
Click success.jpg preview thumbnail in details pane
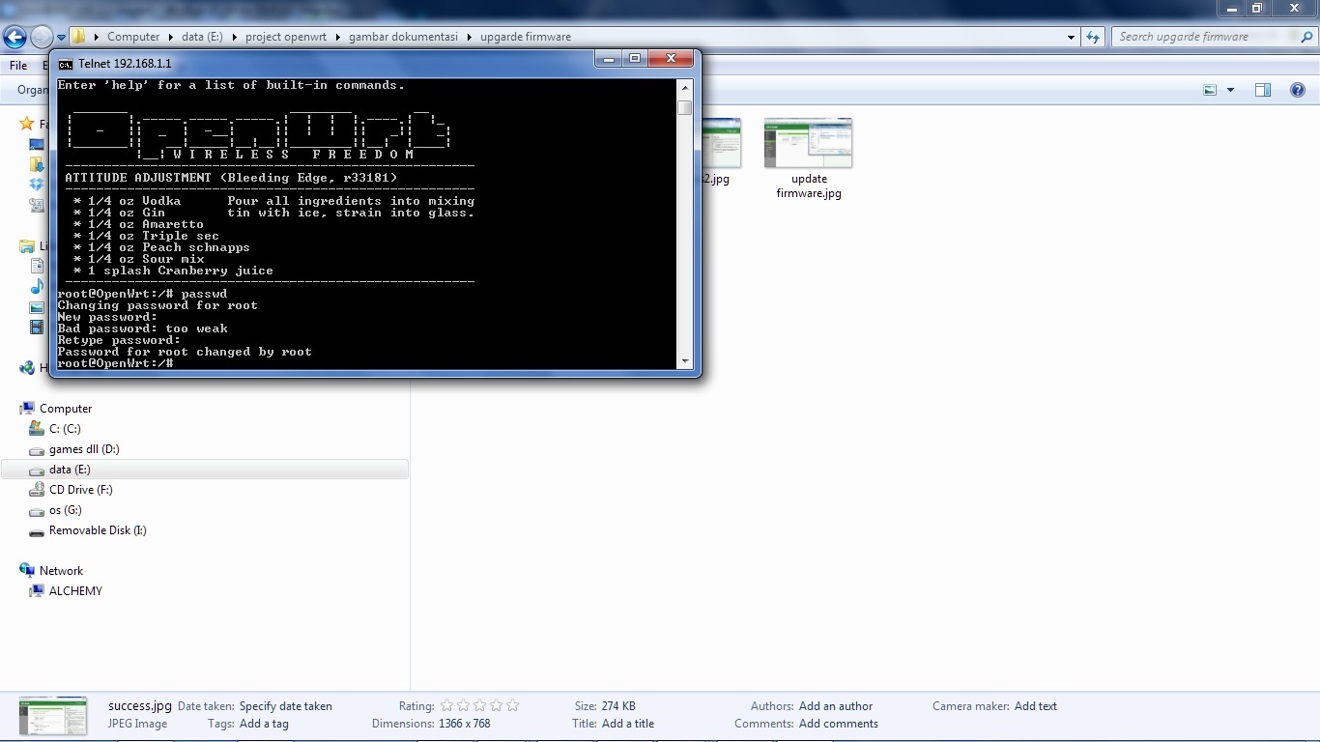click(x=53, y=716)
